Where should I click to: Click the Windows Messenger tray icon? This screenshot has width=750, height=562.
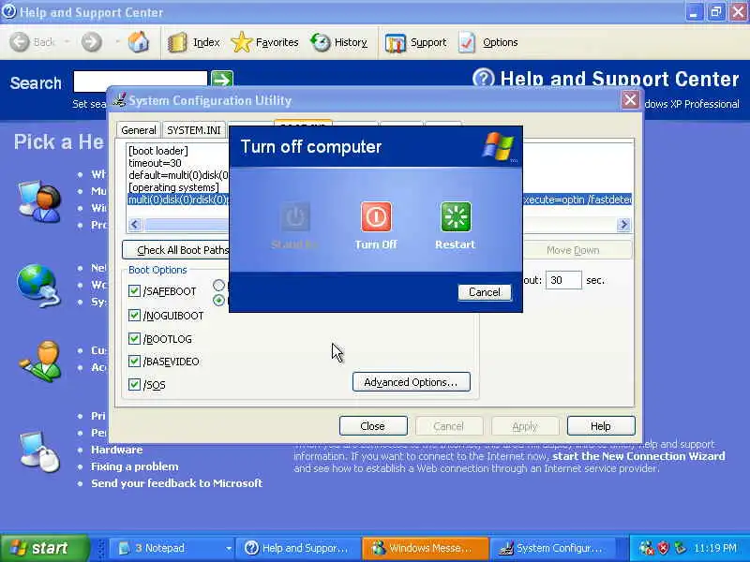(646, 548)
